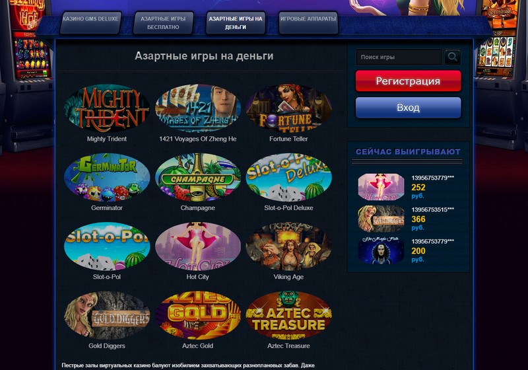
Task: Open Hot City winner thumbnail in sidebar
Action: point(381,187)
